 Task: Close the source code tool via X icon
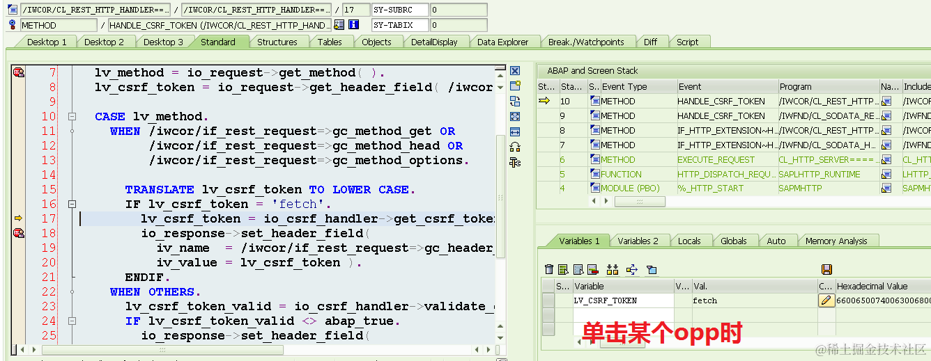(515, 71)
